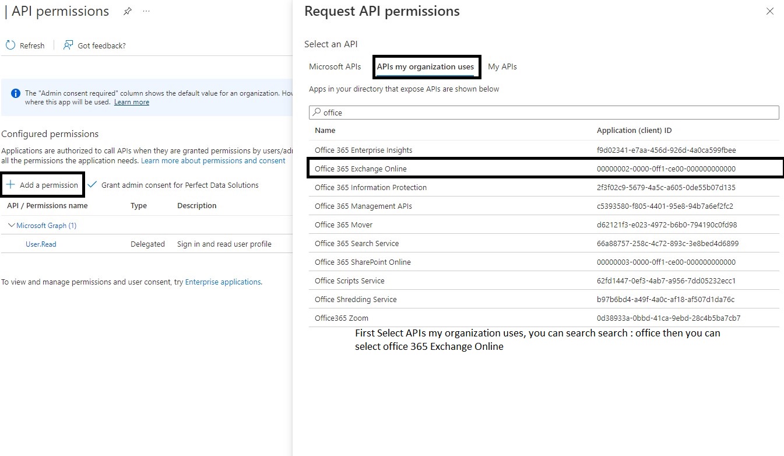Click the Application (client) ID column header
This screenshot has width=784, height=456.
point(634,130)
